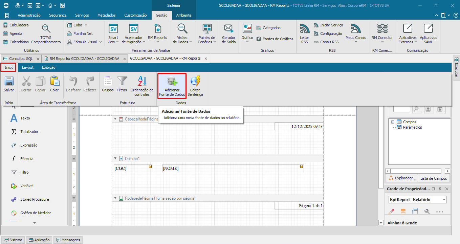Open the Segurança menu tab
This screenshot has width=460, height=244.
point(58,15)
